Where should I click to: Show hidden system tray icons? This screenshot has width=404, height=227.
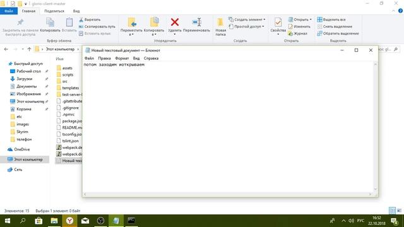pyautogui.click(x=343, y=221)
